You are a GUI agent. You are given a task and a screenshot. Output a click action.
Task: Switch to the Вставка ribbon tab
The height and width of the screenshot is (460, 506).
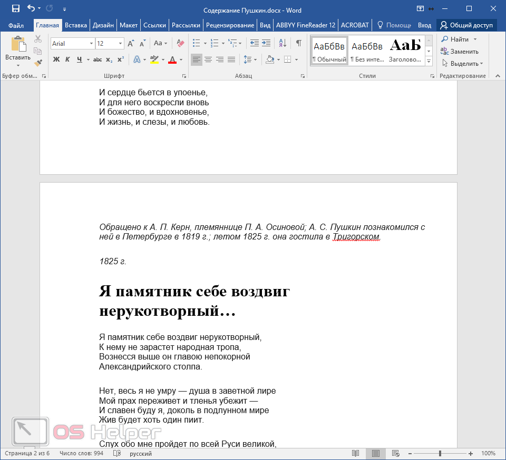[76, 25]
